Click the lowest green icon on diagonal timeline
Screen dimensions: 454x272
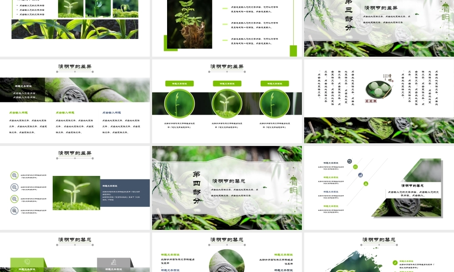pos(366,184)
